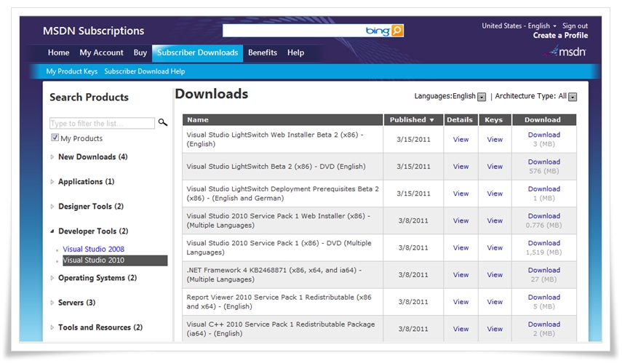Download Report Viewer 2010 SP1 Redistributable
Viewport: 622px width, 363px height.
544,297
